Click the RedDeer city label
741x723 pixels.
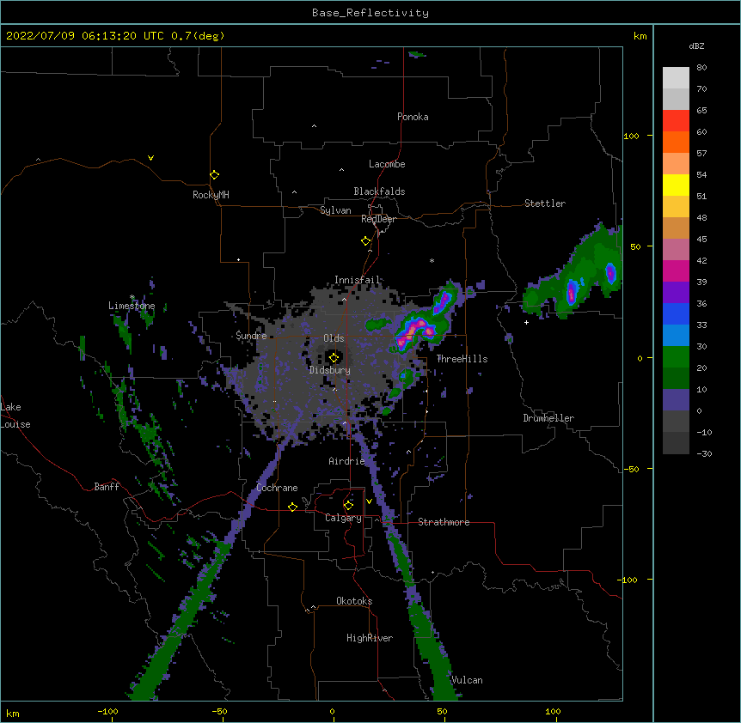pyautogui.click(x=378, y=219)
